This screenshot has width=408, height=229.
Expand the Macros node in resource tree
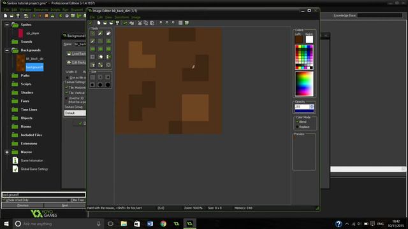7,152
